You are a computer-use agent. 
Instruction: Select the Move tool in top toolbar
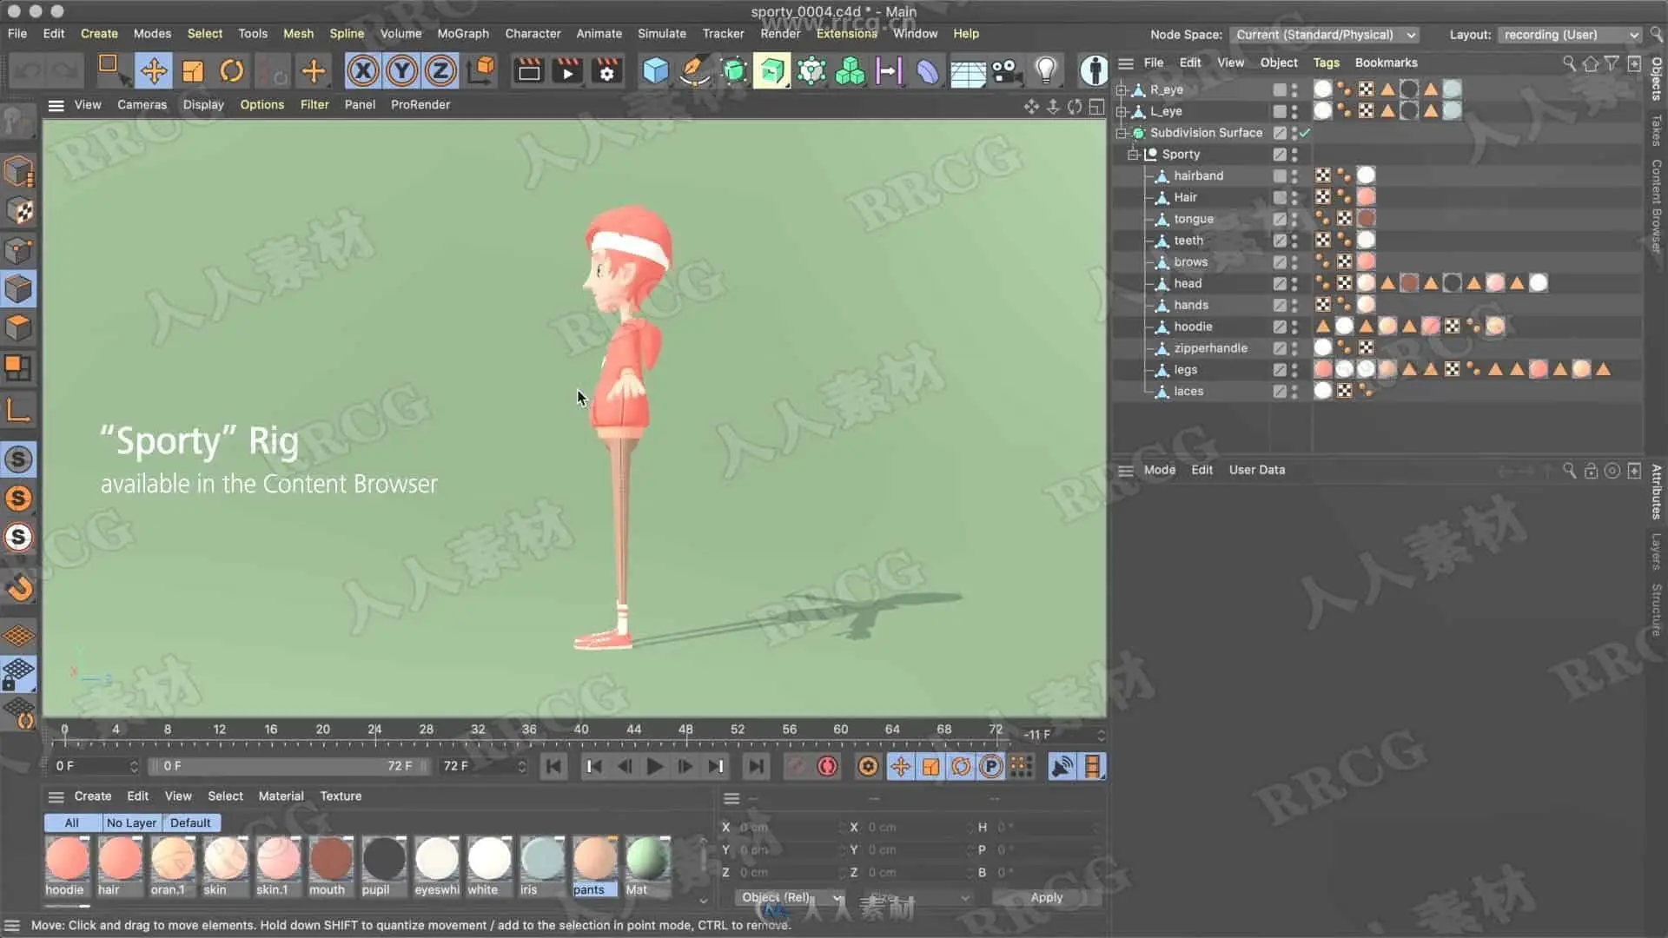[x=154, y=70]
